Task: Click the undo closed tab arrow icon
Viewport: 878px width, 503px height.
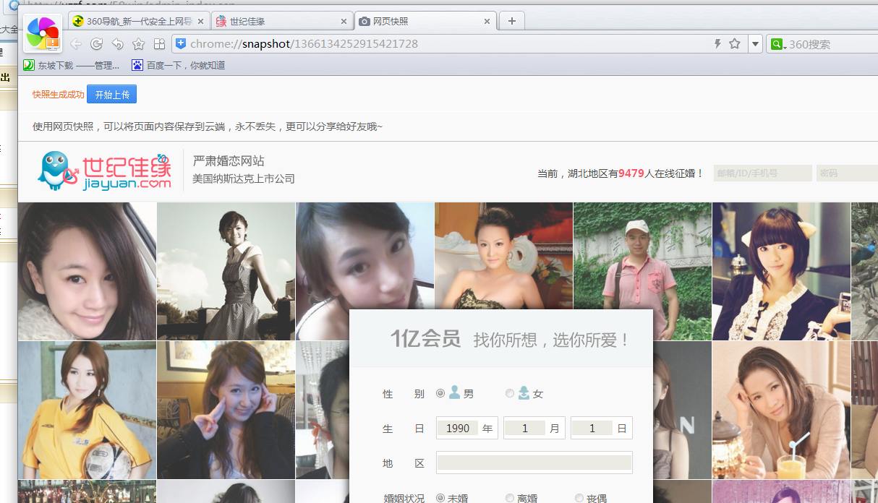Action: [x=117, y=44]
